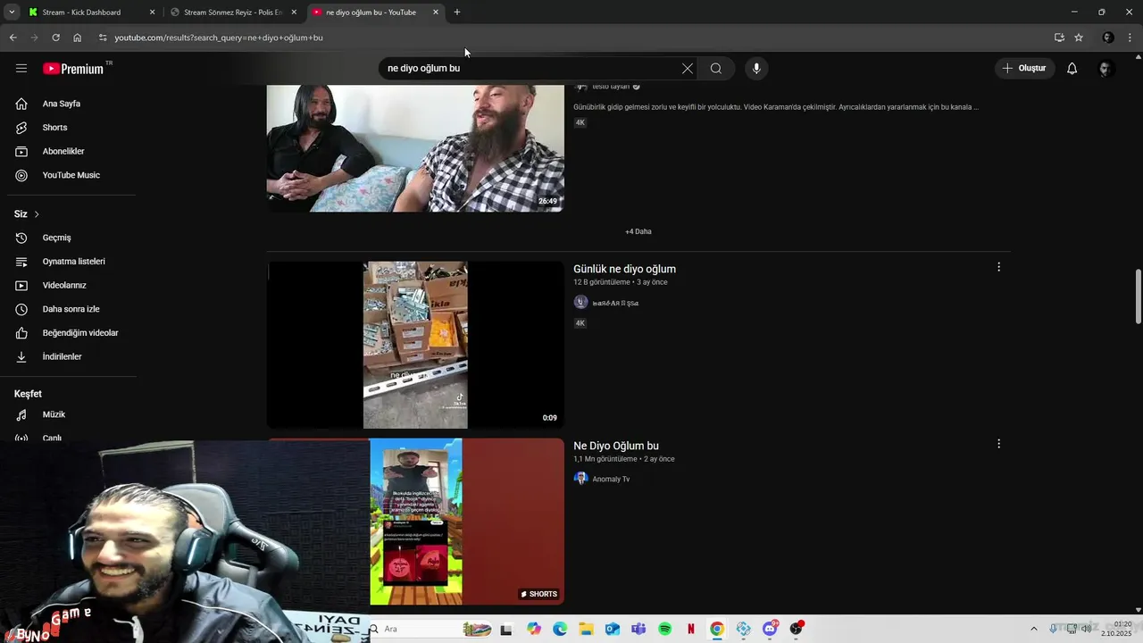Open the YouTube guide hamburger menu
The height and width of the screenshot is (643, 1143).
[21, 68]
